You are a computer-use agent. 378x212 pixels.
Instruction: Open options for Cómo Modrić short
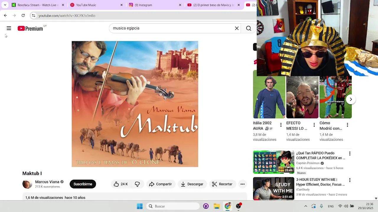tap(347, 125)
